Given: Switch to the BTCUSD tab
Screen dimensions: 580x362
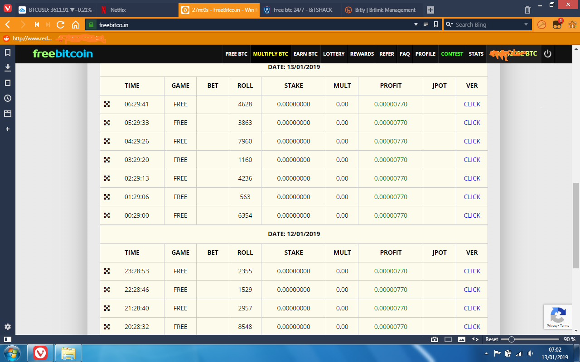Looking at the screenshot, I should coord(55,10).
